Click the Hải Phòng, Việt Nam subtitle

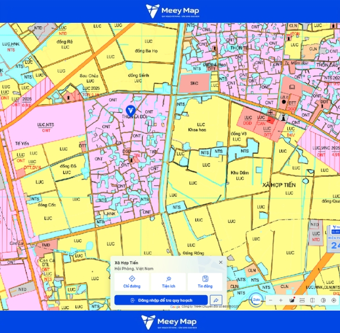click(x=134, y=269)
